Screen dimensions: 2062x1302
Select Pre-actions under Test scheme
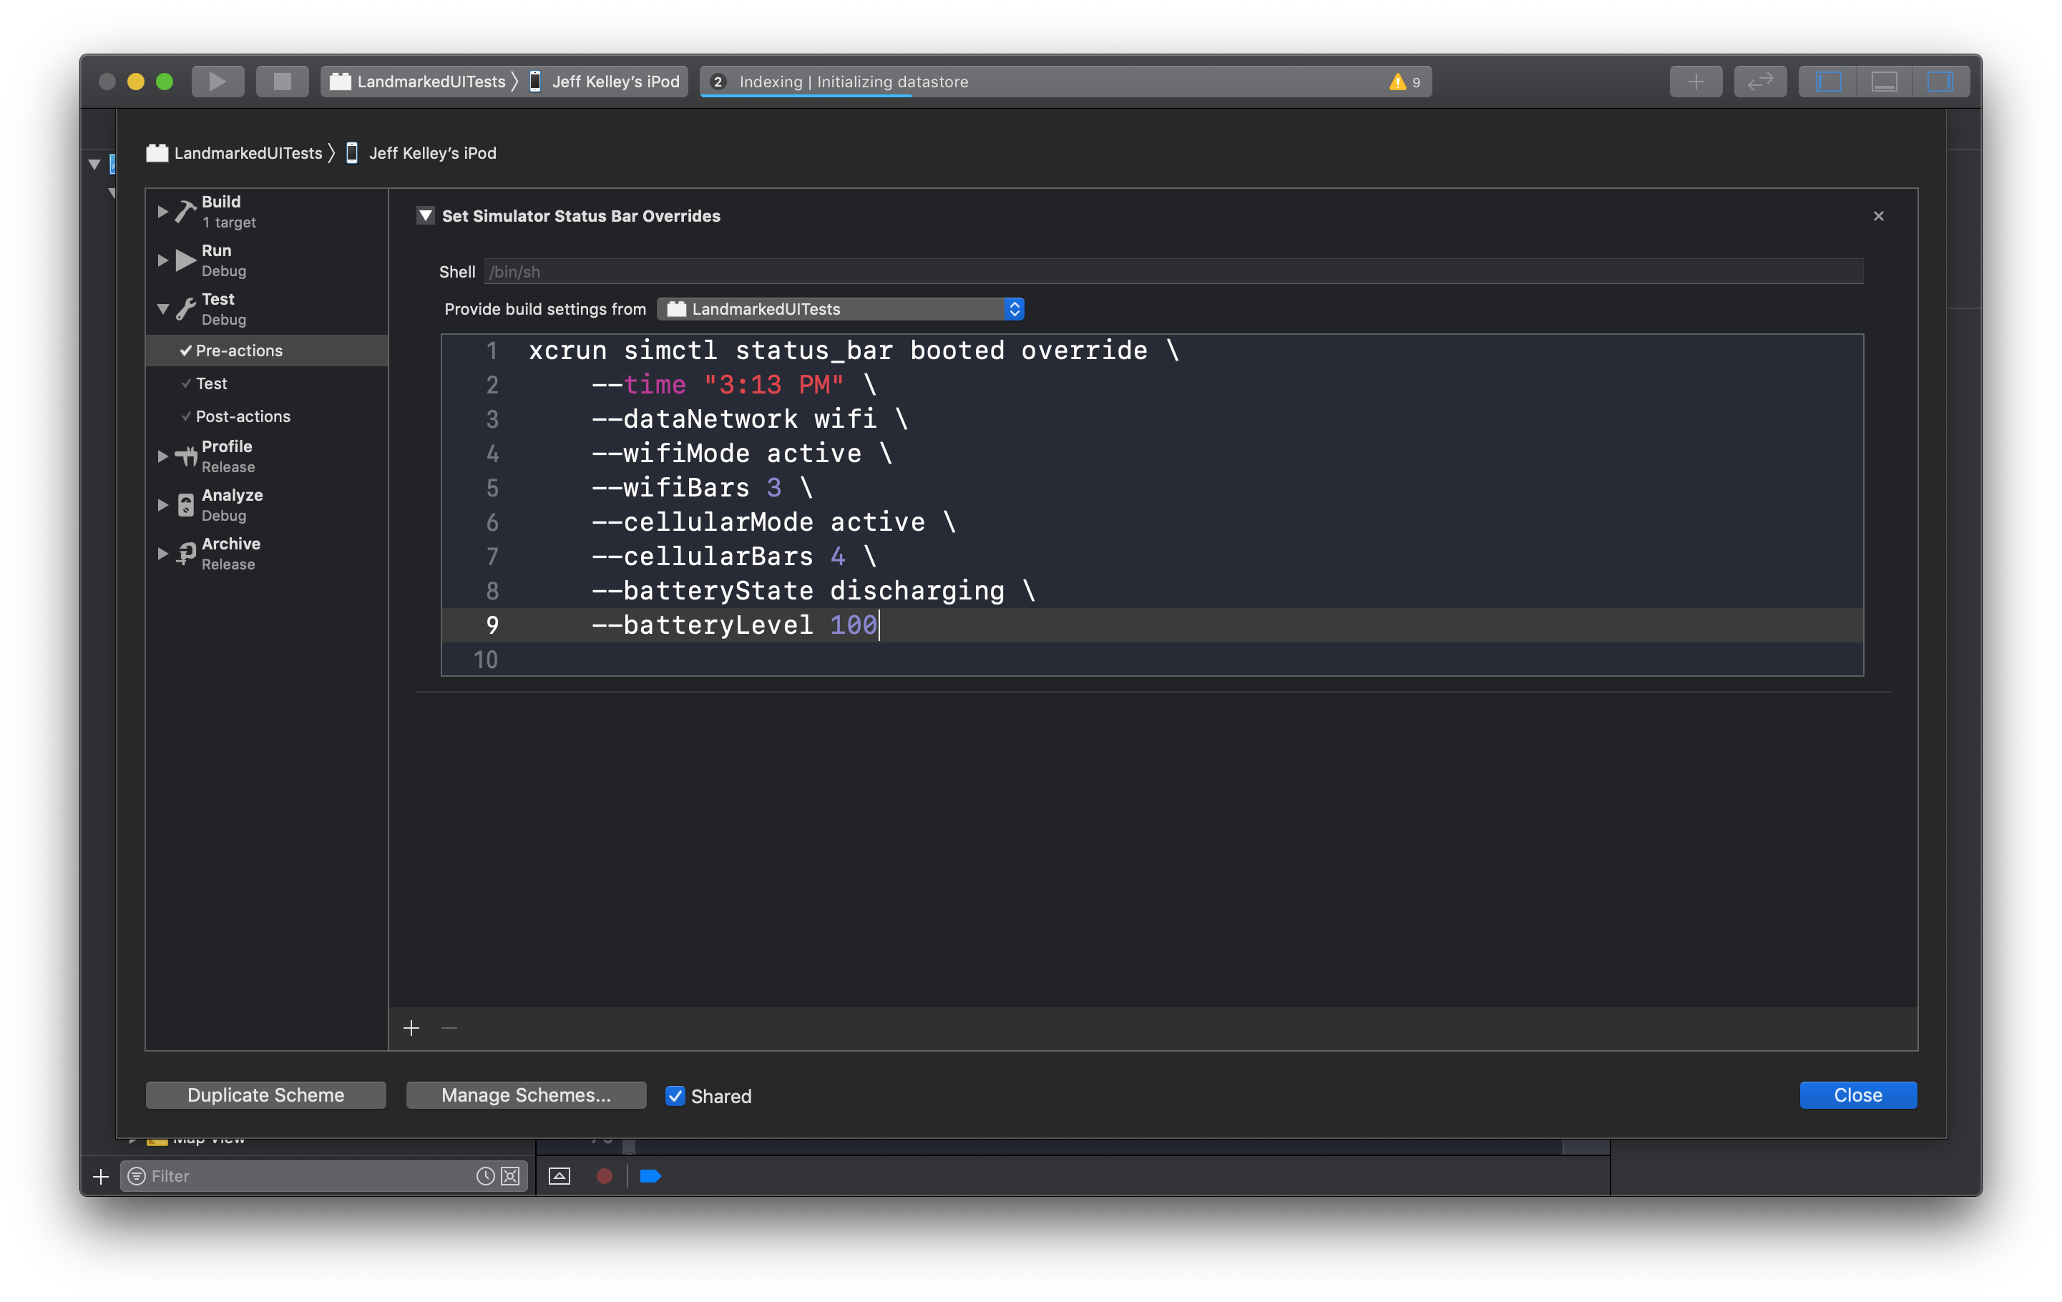coord(238,350)
